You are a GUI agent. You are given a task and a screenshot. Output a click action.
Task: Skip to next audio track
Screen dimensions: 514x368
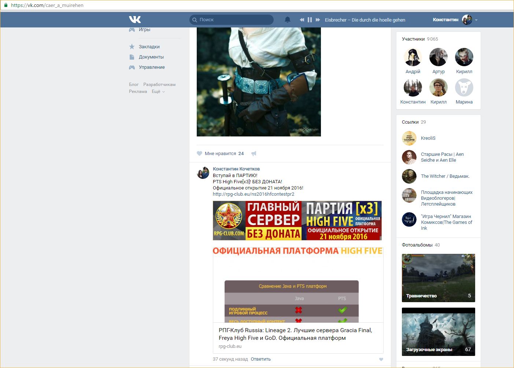click(x=318, y=20)
